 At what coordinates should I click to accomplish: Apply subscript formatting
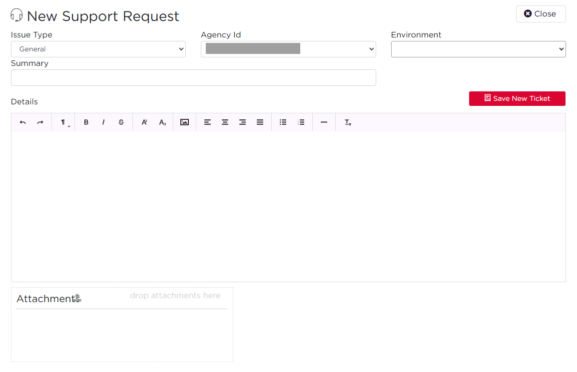coord(162,122)
